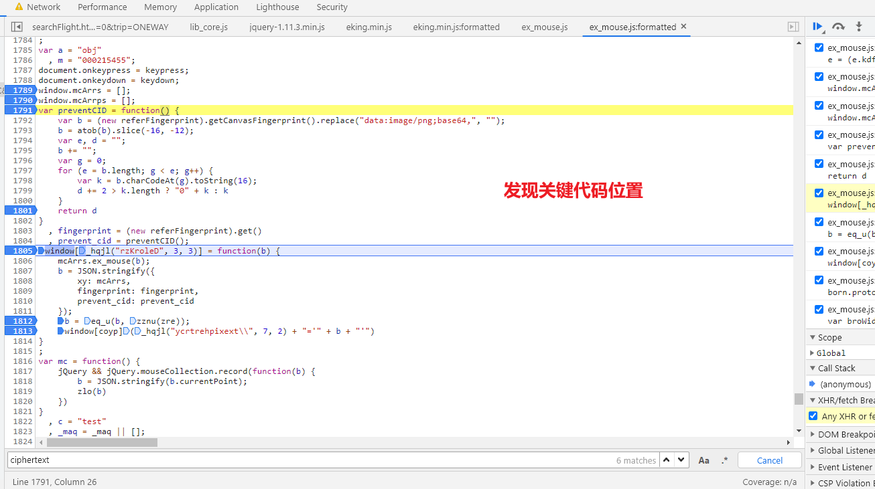Uncheck breakpoint 'e = (e.kdf'

pos(819,47)
